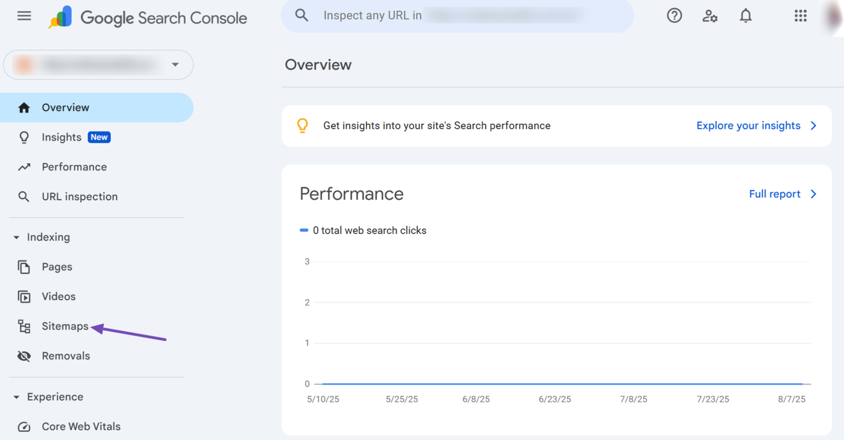This screenshot has height=440, width=844.
Task: Open the Google apps grid
Action: [x=800, y=16]
